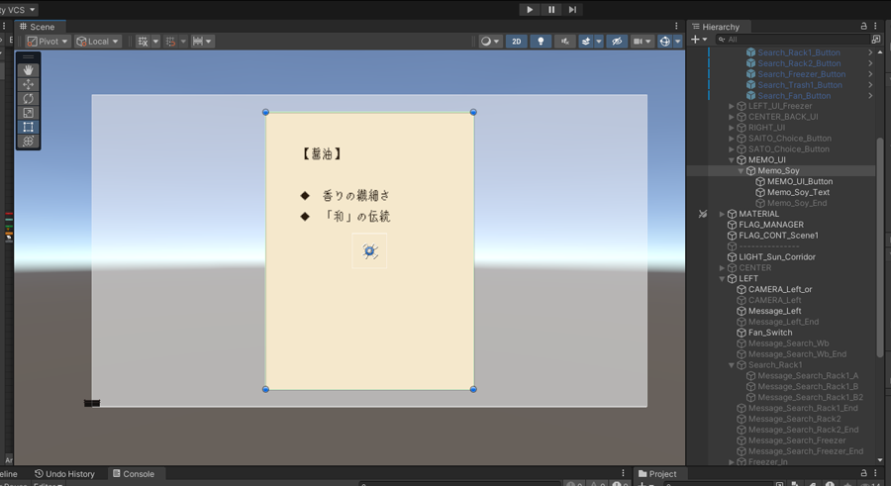This screenshot has width=891, height=486.
Task: Select the Transform tool
Action: coord(28,142)
